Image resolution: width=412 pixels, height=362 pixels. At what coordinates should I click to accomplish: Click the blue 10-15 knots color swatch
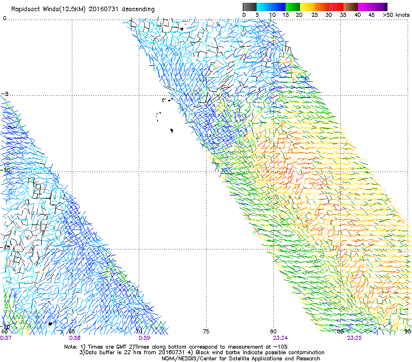pos(278,7)
